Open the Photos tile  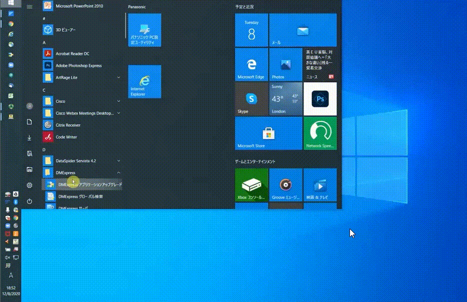(x=286, y=64)
